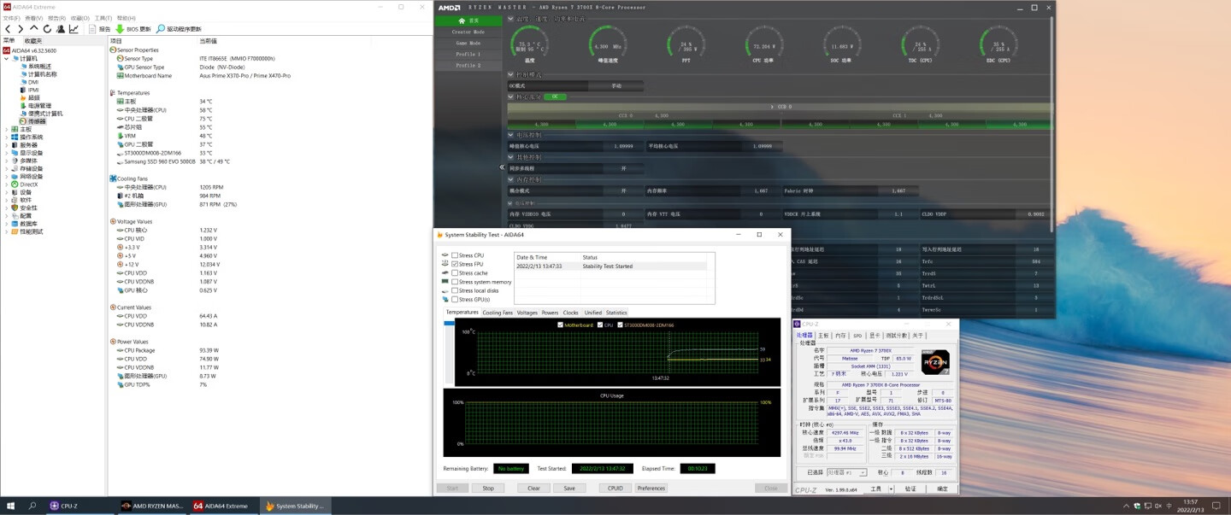1231x515 pixels.
Task: Click the Save button in Stability Test
Action: pos(569,489)
